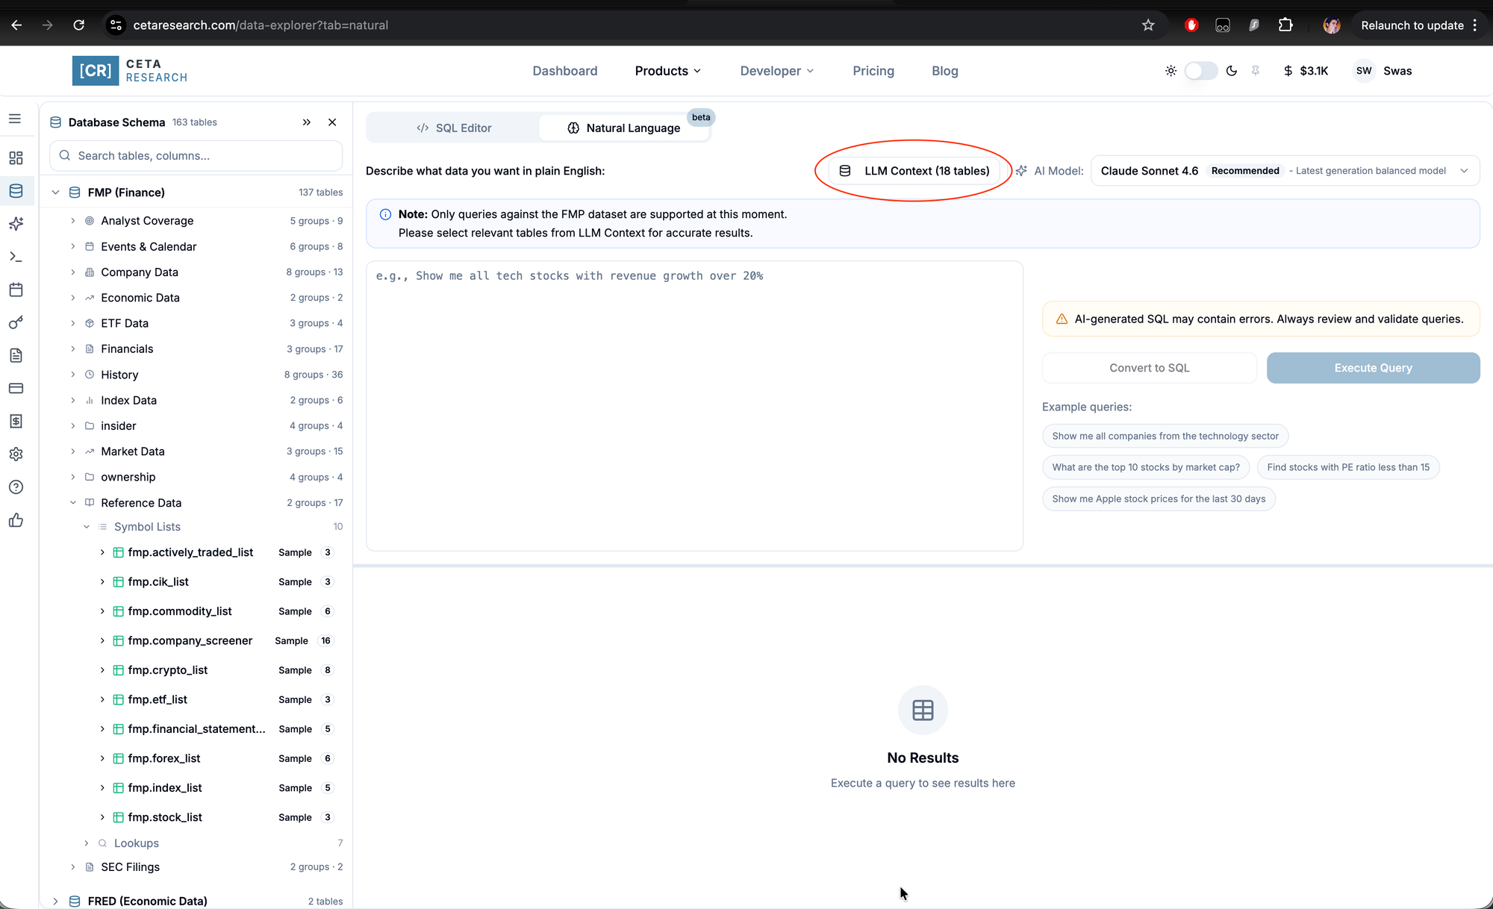Expand the fmp.company_screener table
The width and height of the screenshot is (1493, 909).
tap(102, 641)
